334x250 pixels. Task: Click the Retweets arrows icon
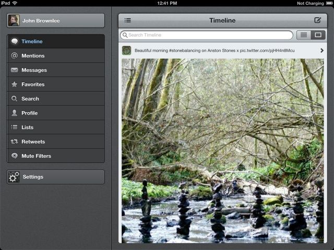point(15,142)
